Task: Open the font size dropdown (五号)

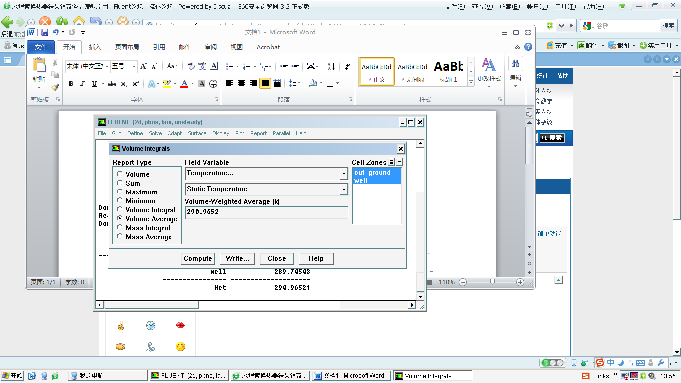Action: click(134, 66)
